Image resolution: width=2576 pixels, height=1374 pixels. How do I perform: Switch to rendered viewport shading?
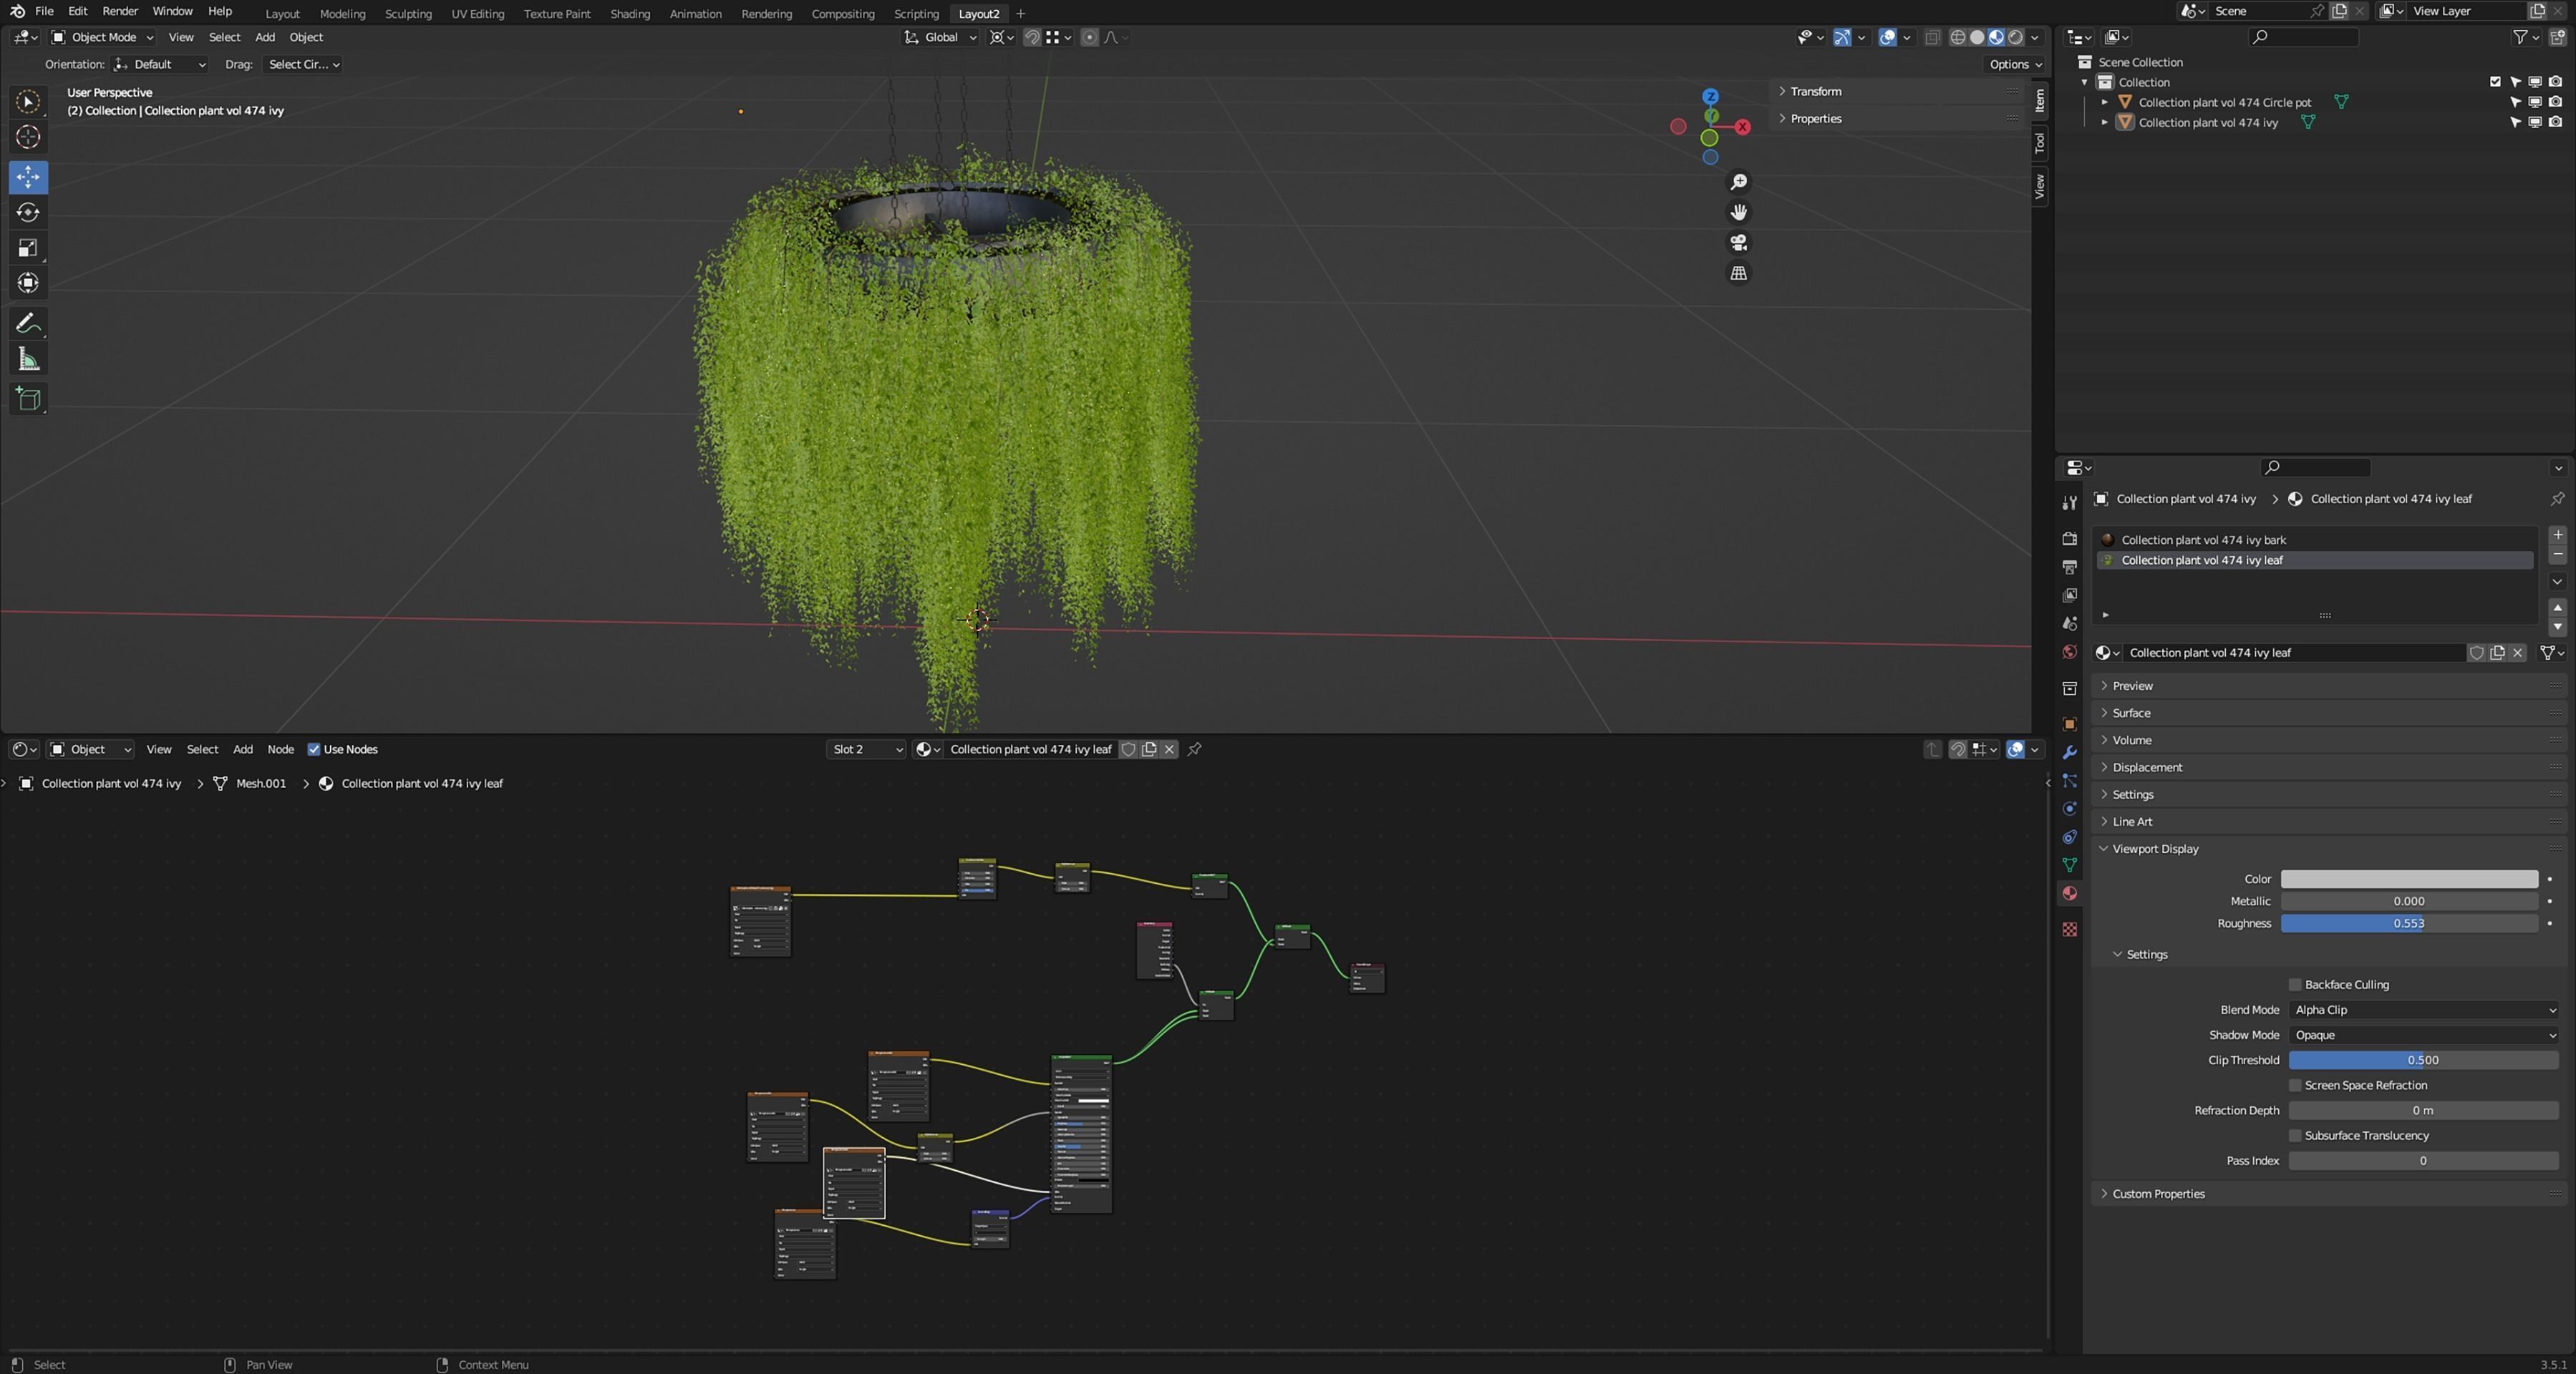pos(2016,37)
